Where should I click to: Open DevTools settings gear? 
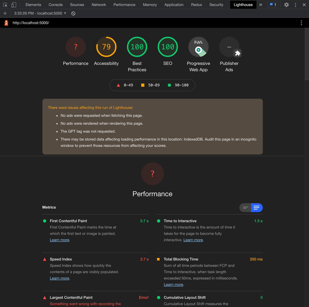[286, 5]
